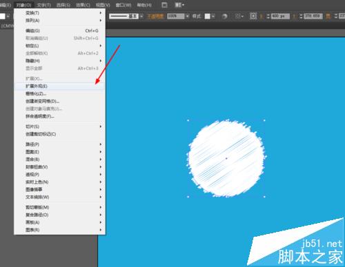The width and height of the screenshot is (345, 267).
Task: Open the 效果(C) Effect menu
Action: [83, 5]
